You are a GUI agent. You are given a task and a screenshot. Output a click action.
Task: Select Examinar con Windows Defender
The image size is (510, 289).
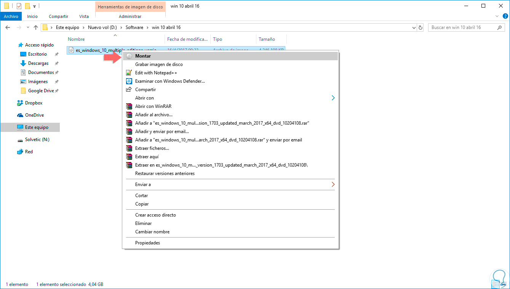(x=230, y=81)
